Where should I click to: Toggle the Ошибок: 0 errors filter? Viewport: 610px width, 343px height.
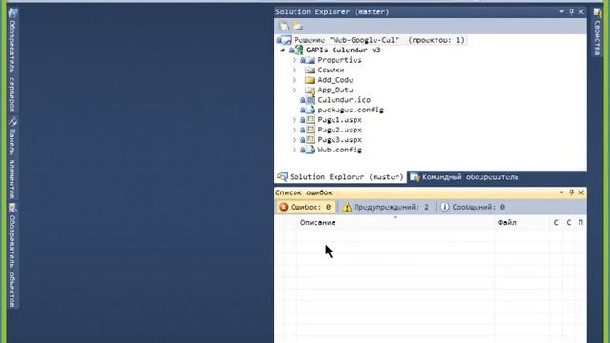306,207
